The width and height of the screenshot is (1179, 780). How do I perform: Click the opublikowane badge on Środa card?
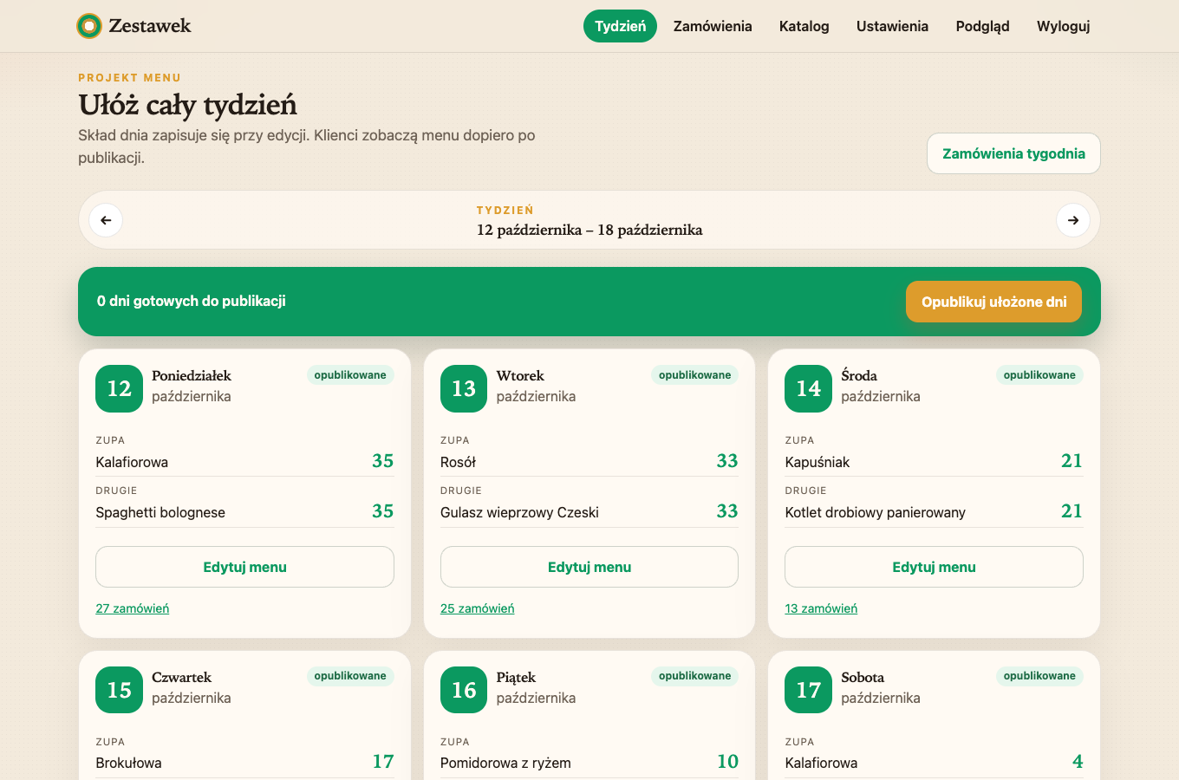(x=1039, y=375)
